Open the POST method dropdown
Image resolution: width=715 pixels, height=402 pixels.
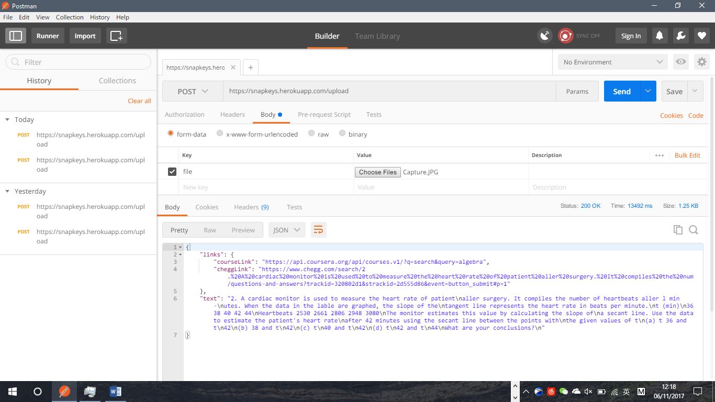193,91
